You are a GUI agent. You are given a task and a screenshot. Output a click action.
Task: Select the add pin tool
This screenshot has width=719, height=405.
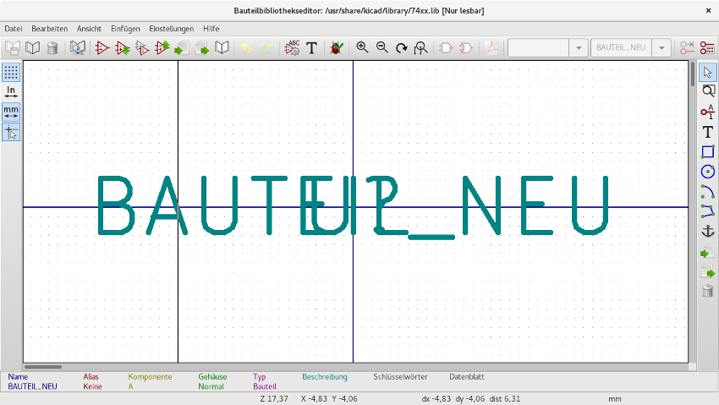(x=707, y=112)
